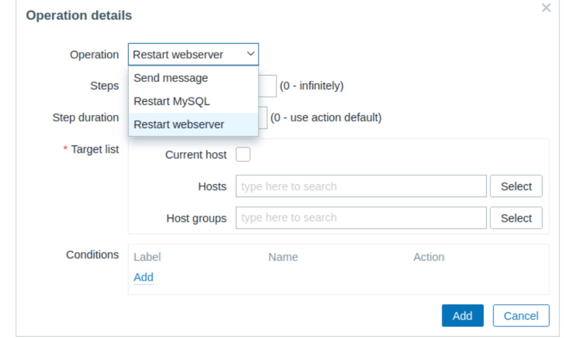The height and width of the screenshot is (338, 564).
Task: Click the Steps input box
Action: click(268, 86)
